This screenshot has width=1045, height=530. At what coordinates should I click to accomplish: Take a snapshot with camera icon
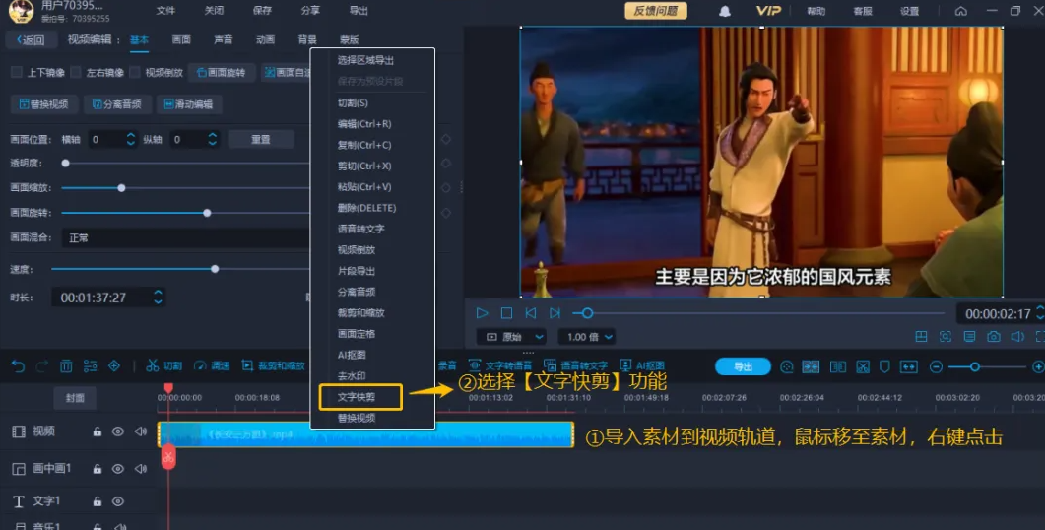tap(993, 337)
